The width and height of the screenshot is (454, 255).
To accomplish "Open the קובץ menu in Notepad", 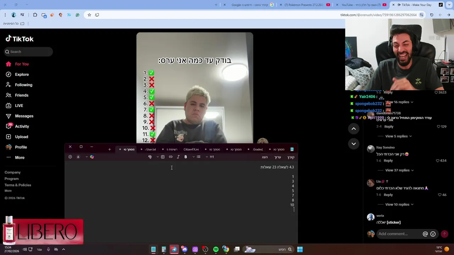I will tap(291, 157).
